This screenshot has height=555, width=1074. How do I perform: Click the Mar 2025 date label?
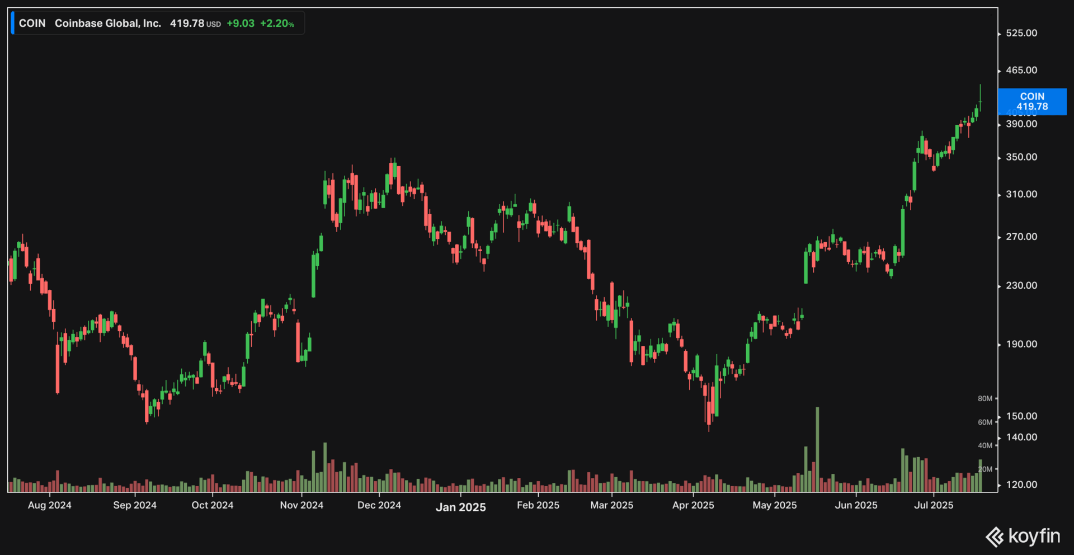[612, 505]
